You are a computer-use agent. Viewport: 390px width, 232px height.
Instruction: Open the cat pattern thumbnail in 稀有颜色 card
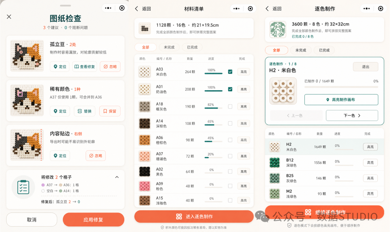27,101
